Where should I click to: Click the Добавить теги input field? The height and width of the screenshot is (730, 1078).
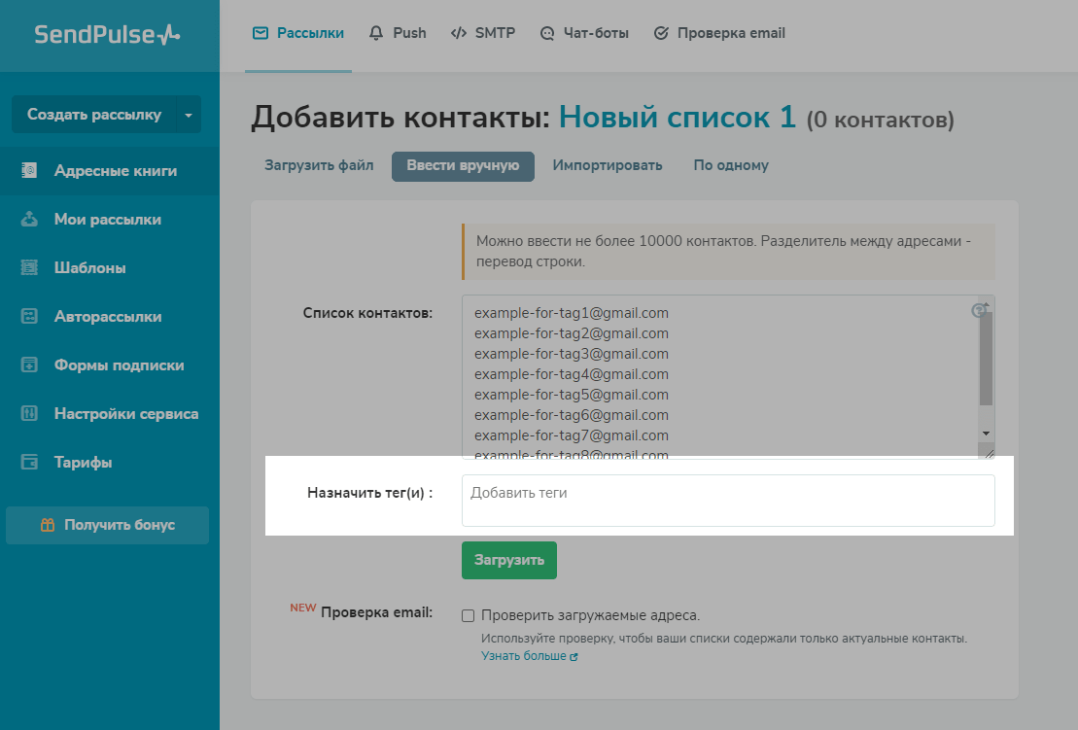[727, 501]
